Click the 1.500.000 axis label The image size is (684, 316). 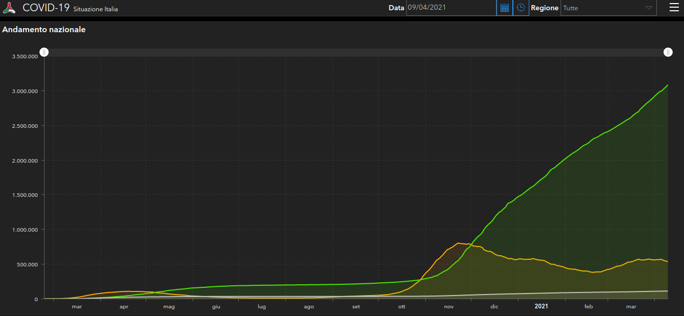(25, 195)
